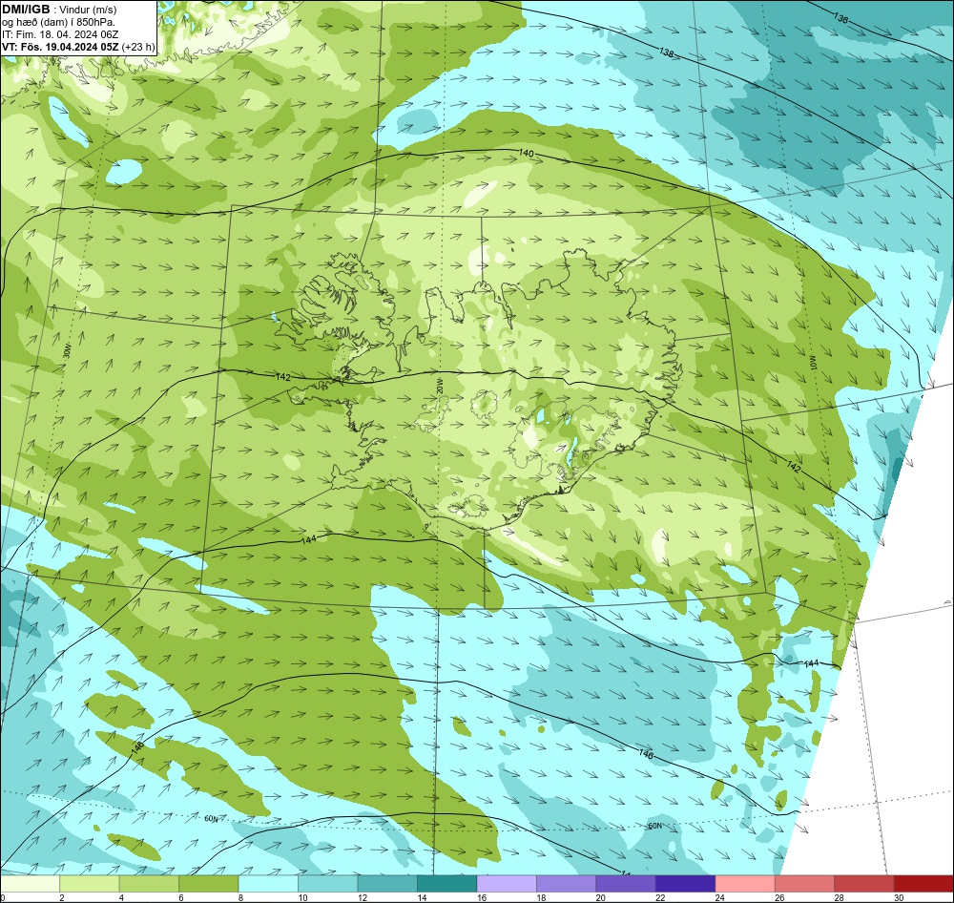Click the 2–4 m/s light yellow-green legend swatch
This screenshot has width=954, height=903.
(x=90, y=884)
